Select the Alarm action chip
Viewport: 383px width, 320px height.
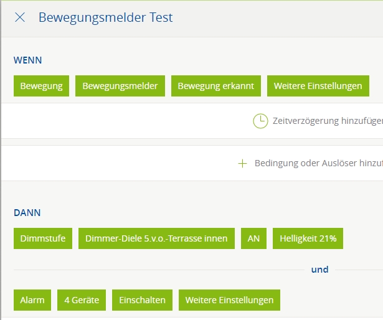click(x=32, y=300)
